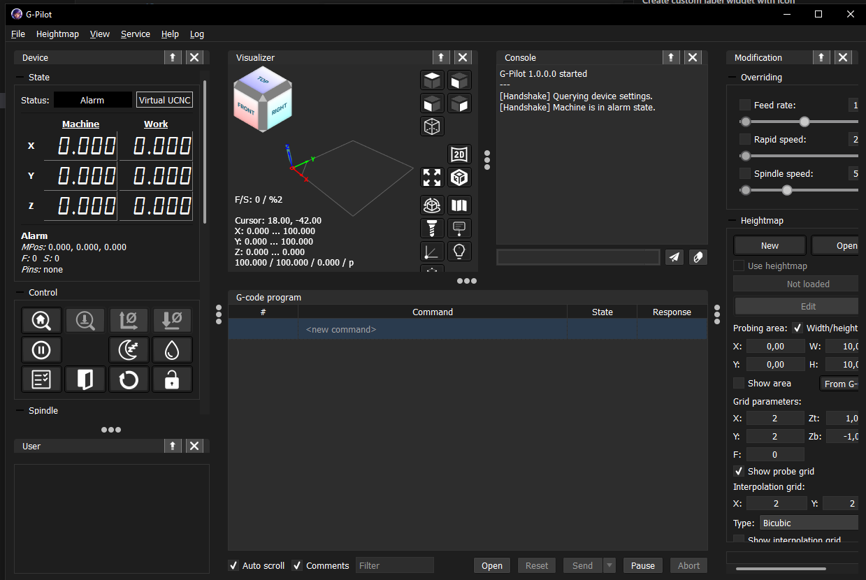Activate the soft reset icon
866x580 pixels.
pos(129,379)
